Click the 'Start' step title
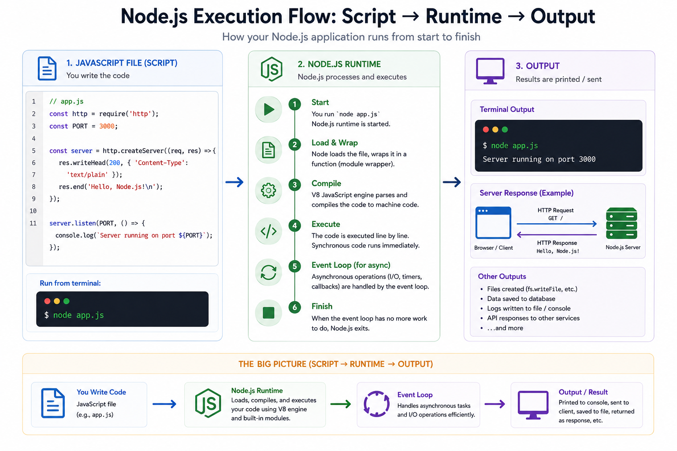Image resolution: width=677 pixels, height=451 pixels. (x=320, y=103)
